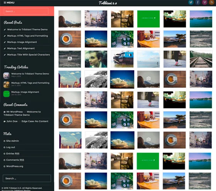Click the trending thumbnail beside Welcome to Tribbiani
This screenshot has width=216, height=191.
pyautogui.click(x=7, y=75)
